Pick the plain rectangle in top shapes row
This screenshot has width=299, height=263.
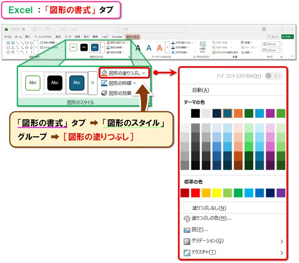point(26,43)
